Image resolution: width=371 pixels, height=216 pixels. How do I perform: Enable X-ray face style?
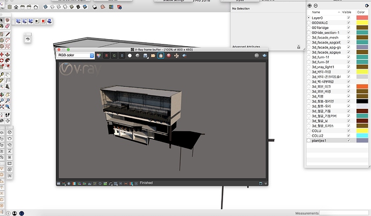pyautogui.click(x=45, y=7)
